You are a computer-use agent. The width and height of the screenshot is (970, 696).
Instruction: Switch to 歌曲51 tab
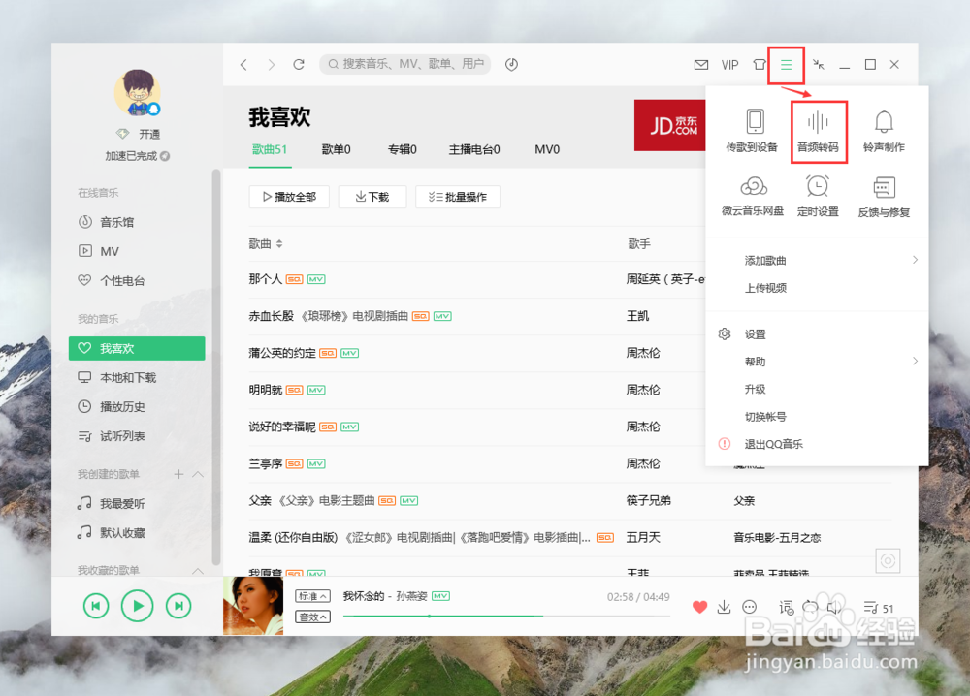coord(270,149)
